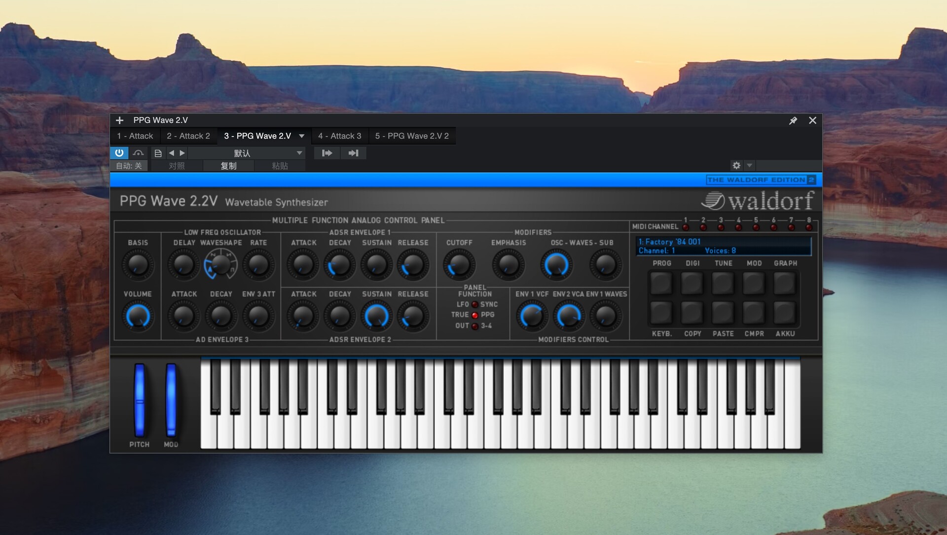The height and width of the screenshot is (535, 947).
Task: Click the 对照 compare button
Action: (x=177, y=166)
